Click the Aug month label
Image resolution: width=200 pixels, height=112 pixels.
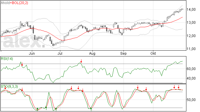92,54
